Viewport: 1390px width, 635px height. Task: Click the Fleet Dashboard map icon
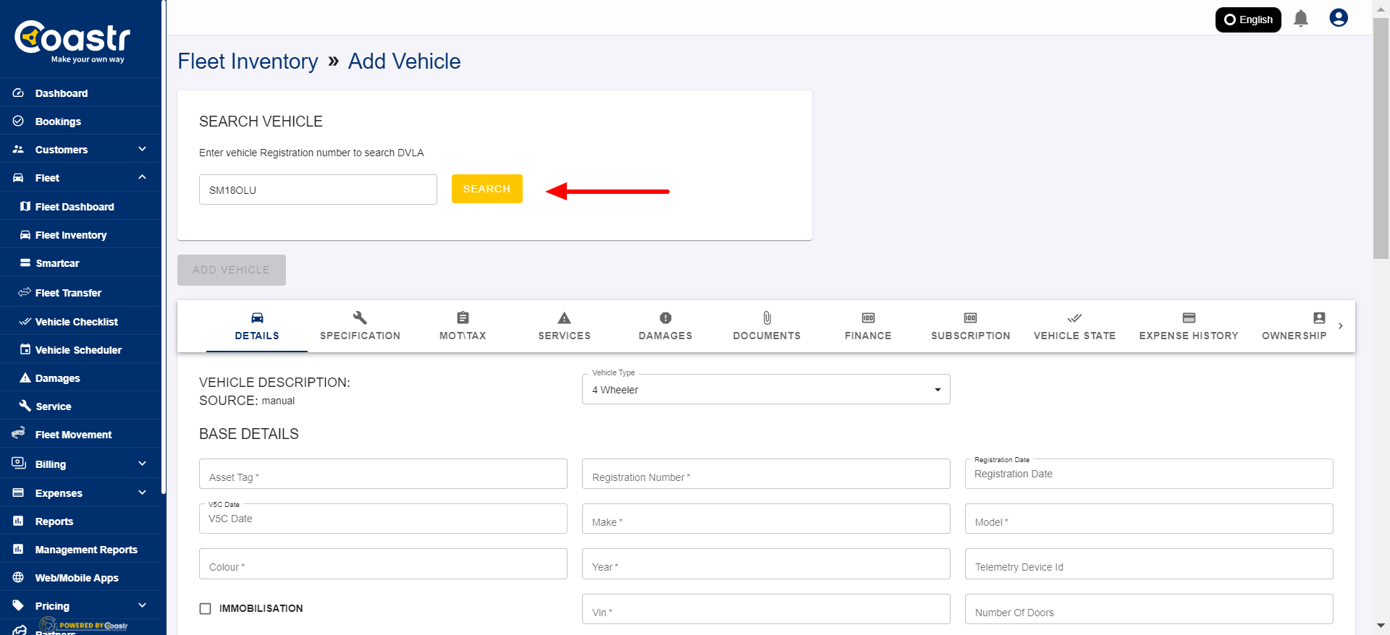25,207
